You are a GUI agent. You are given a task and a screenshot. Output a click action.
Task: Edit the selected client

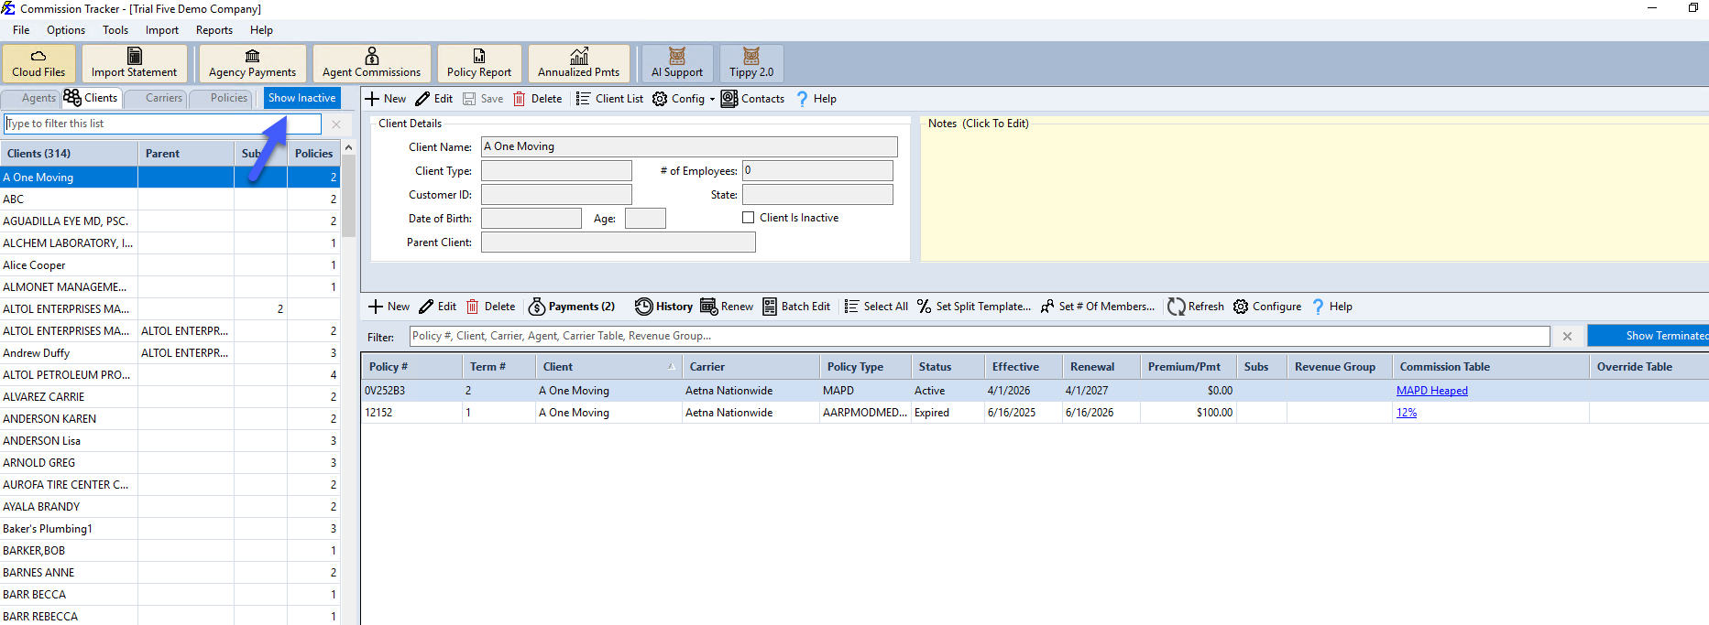(434, 99)
